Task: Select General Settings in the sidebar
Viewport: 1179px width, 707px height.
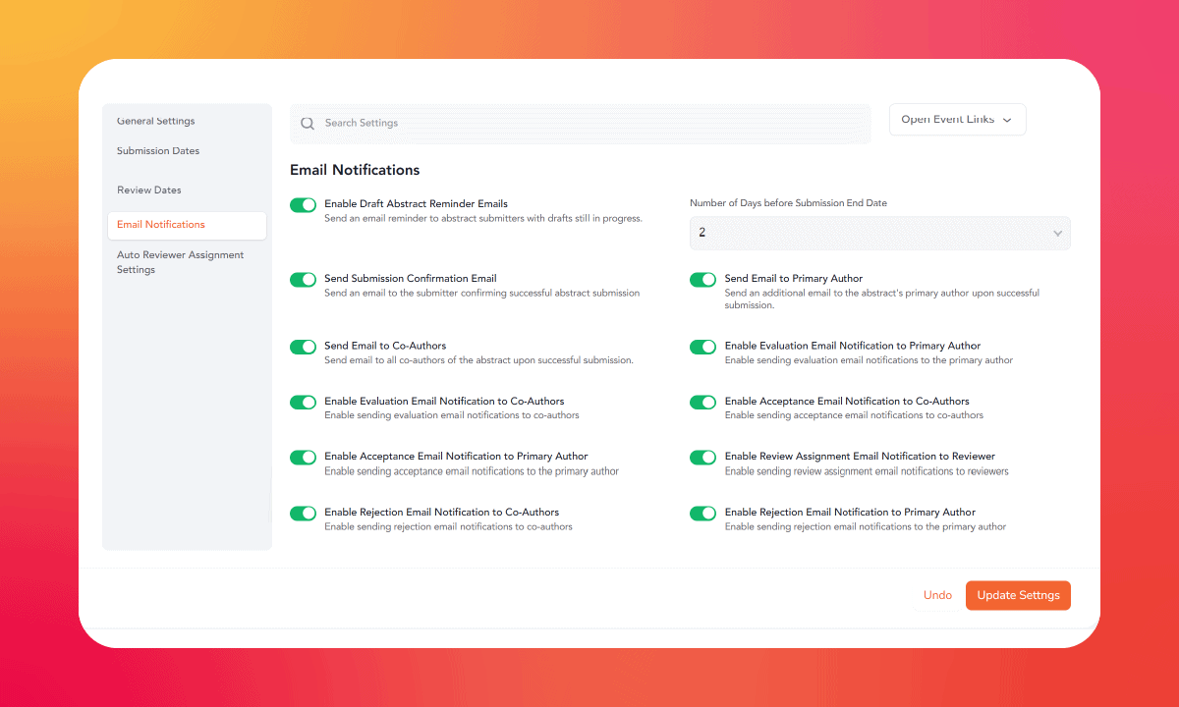Action: [x=154, y=121]
